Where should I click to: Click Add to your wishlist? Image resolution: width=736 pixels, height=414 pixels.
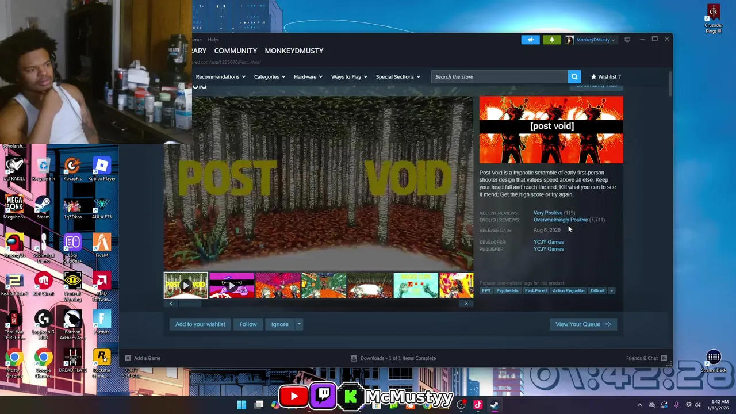(x=200, y=324)
